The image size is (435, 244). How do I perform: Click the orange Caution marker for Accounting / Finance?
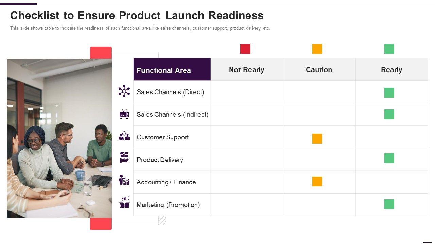[317, 181]
